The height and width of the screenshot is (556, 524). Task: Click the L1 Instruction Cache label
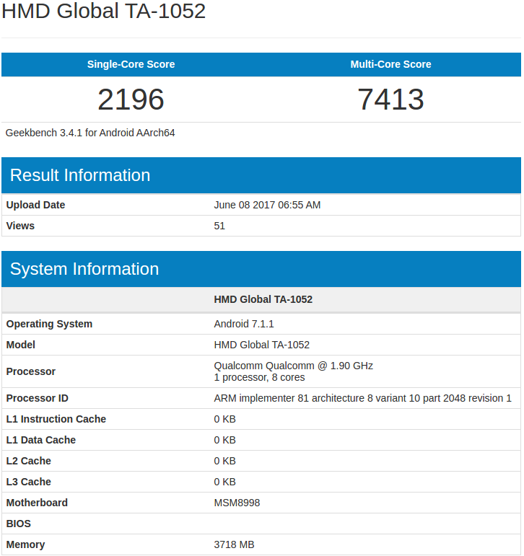56,419
